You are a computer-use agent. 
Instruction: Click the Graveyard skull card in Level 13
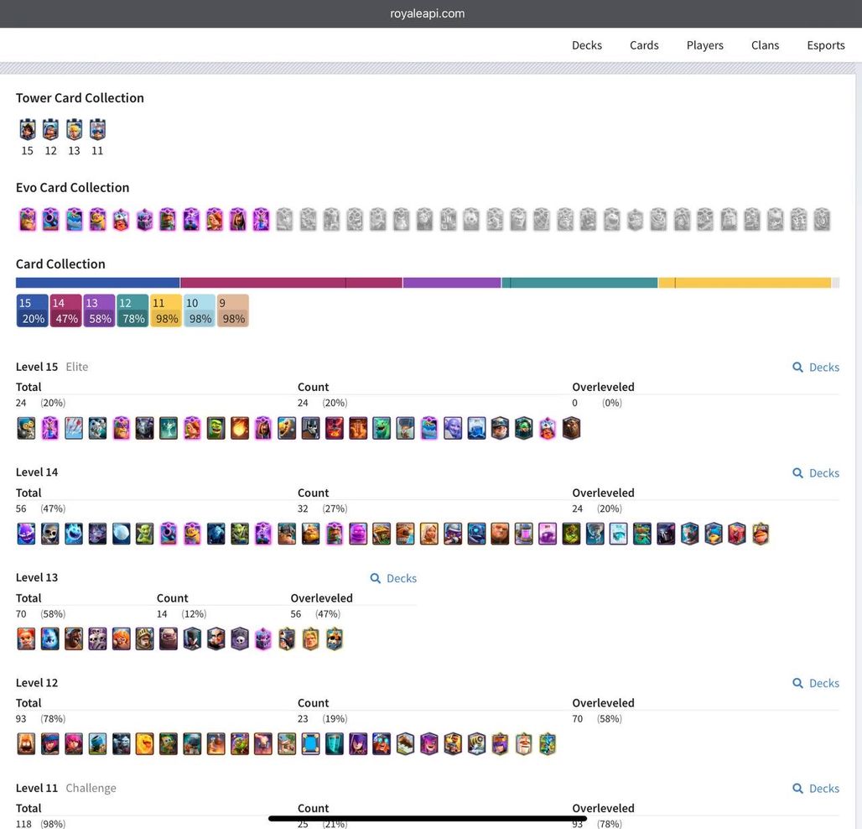coord(240,639)
